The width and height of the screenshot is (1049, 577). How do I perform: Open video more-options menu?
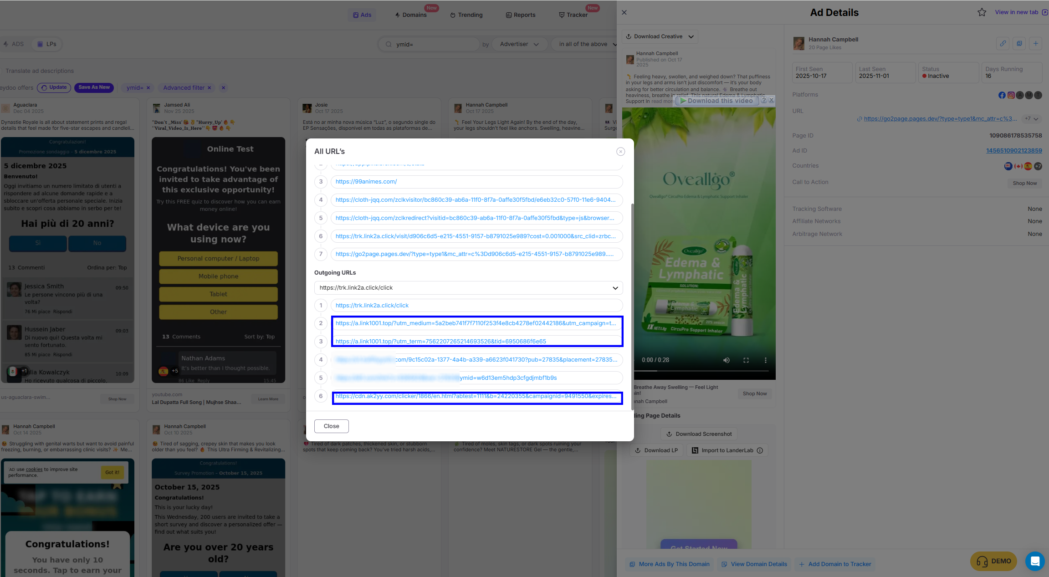765,360
